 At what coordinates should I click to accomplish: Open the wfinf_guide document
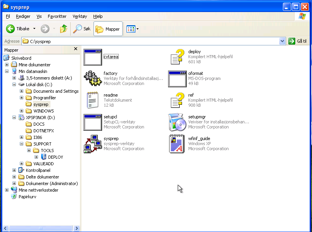click(177, 144)
